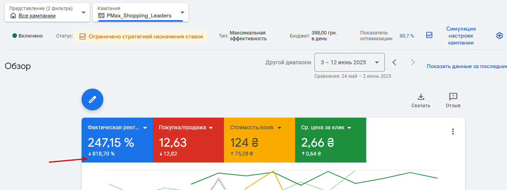Viewport: 507px width, 190px height.
Task: Click home icon in Все кампании selector
Action: 13,16
